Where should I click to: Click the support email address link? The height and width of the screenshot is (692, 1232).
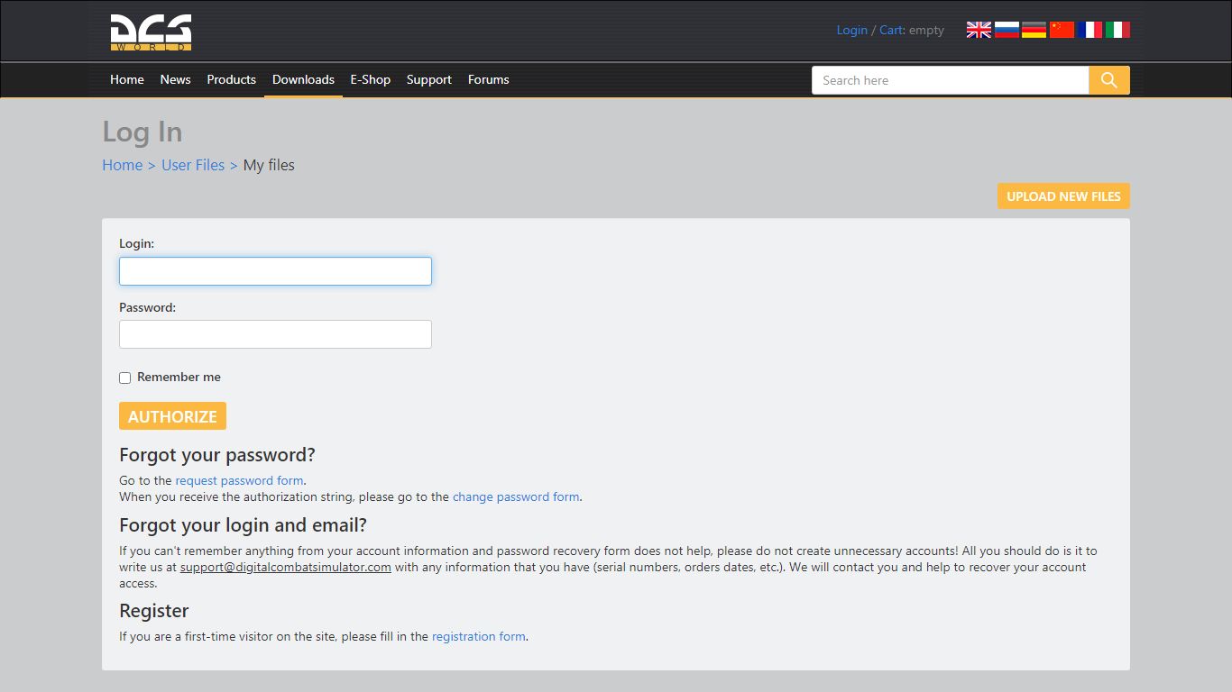coord(285,567)
